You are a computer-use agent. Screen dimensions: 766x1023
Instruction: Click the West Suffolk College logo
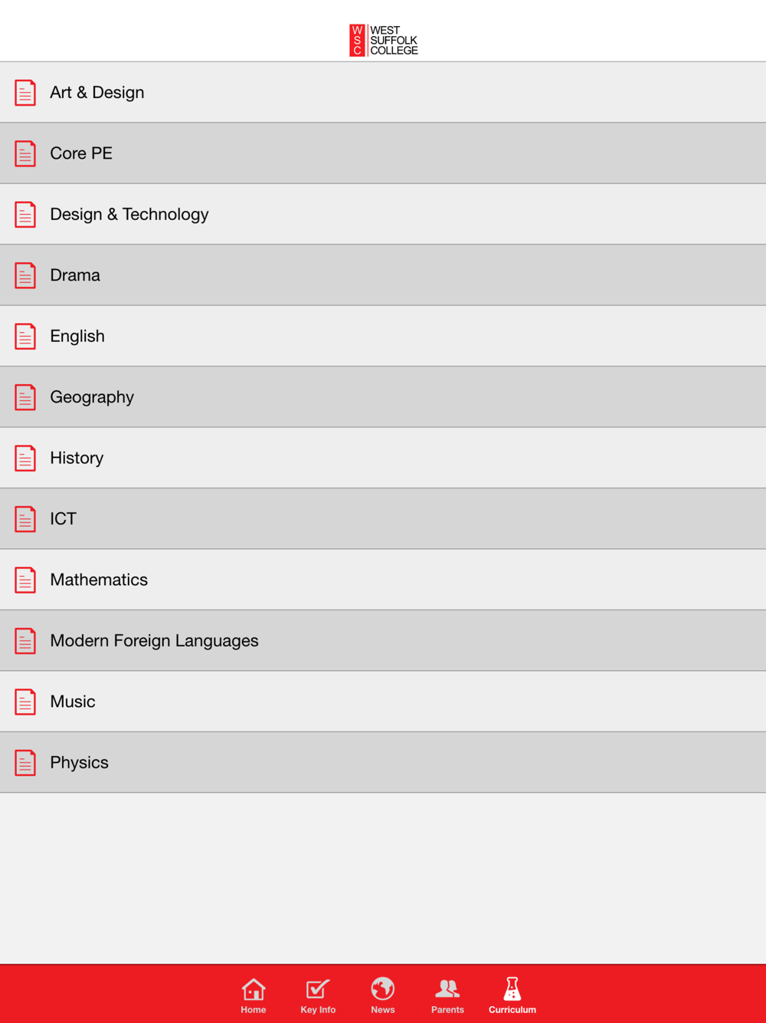(x=384, y=41)
